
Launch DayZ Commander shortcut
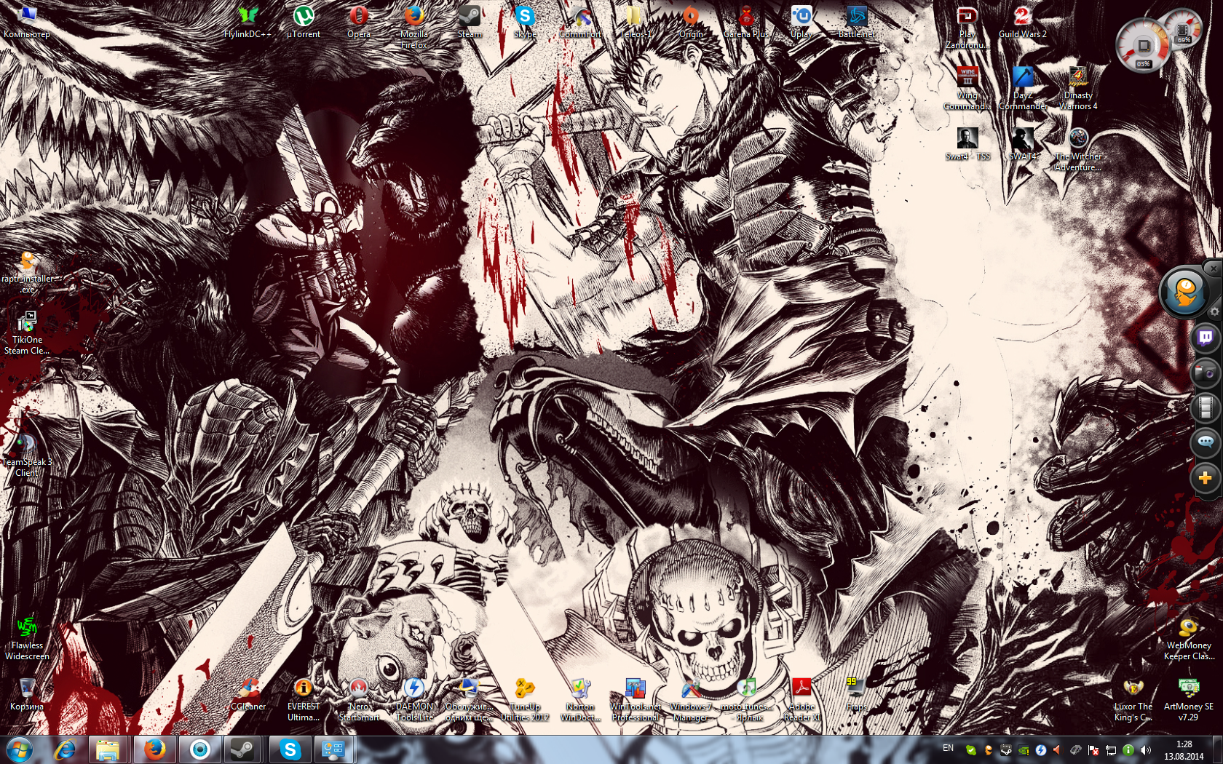coord(1023,88)
